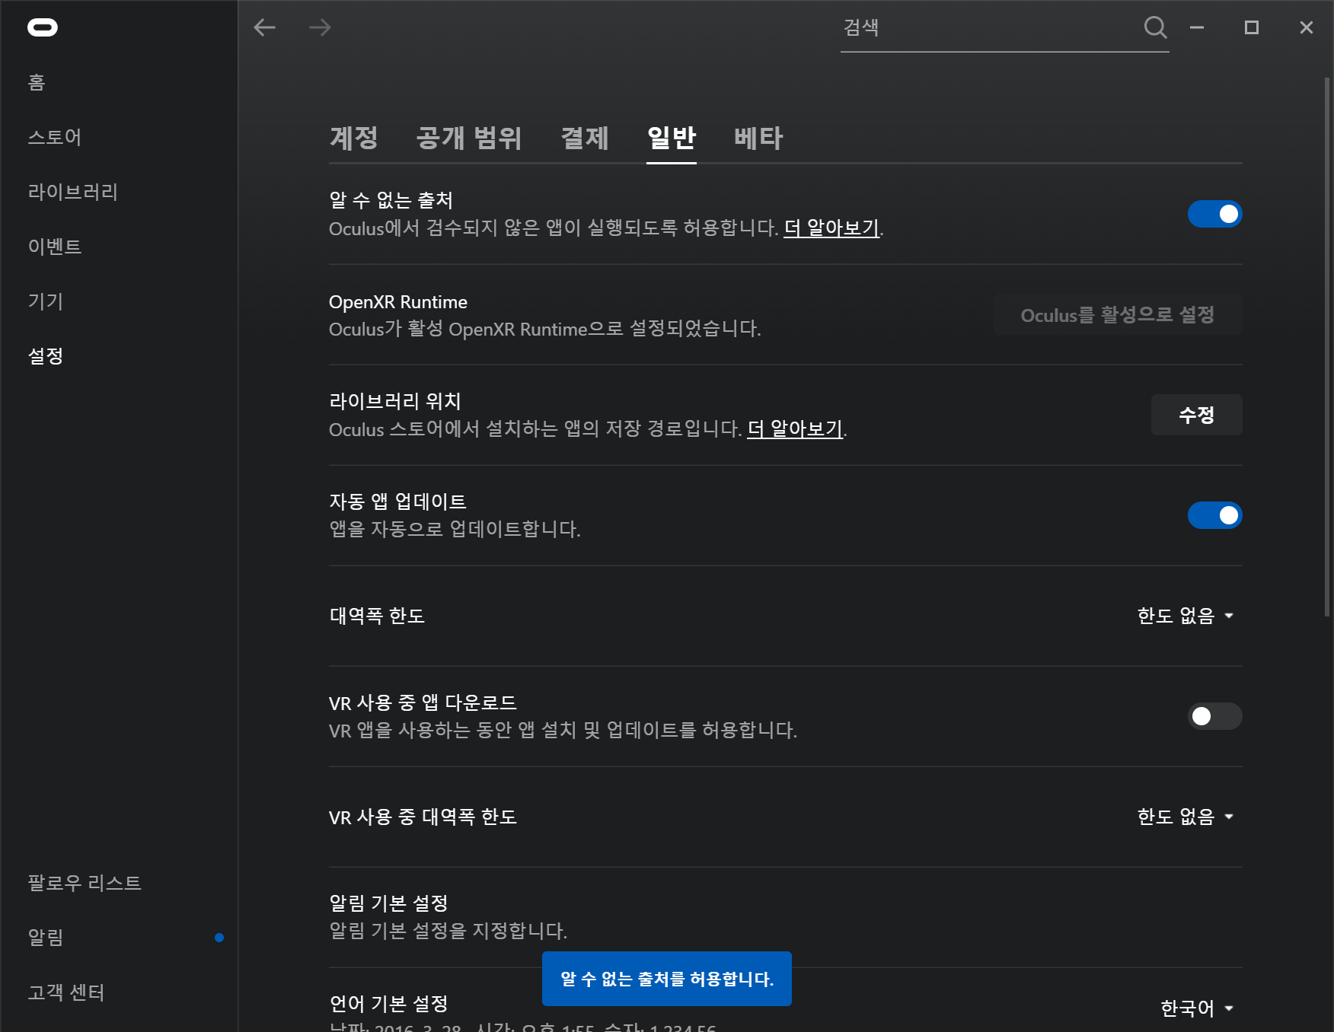Open the 한국어 language dropdown
1334x1032 pixels.
point(1197,1008)
